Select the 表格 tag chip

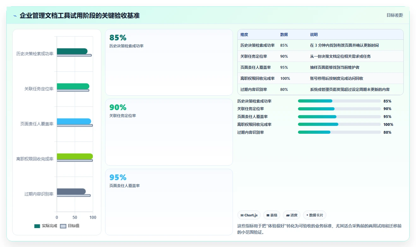tap(272, 215)
